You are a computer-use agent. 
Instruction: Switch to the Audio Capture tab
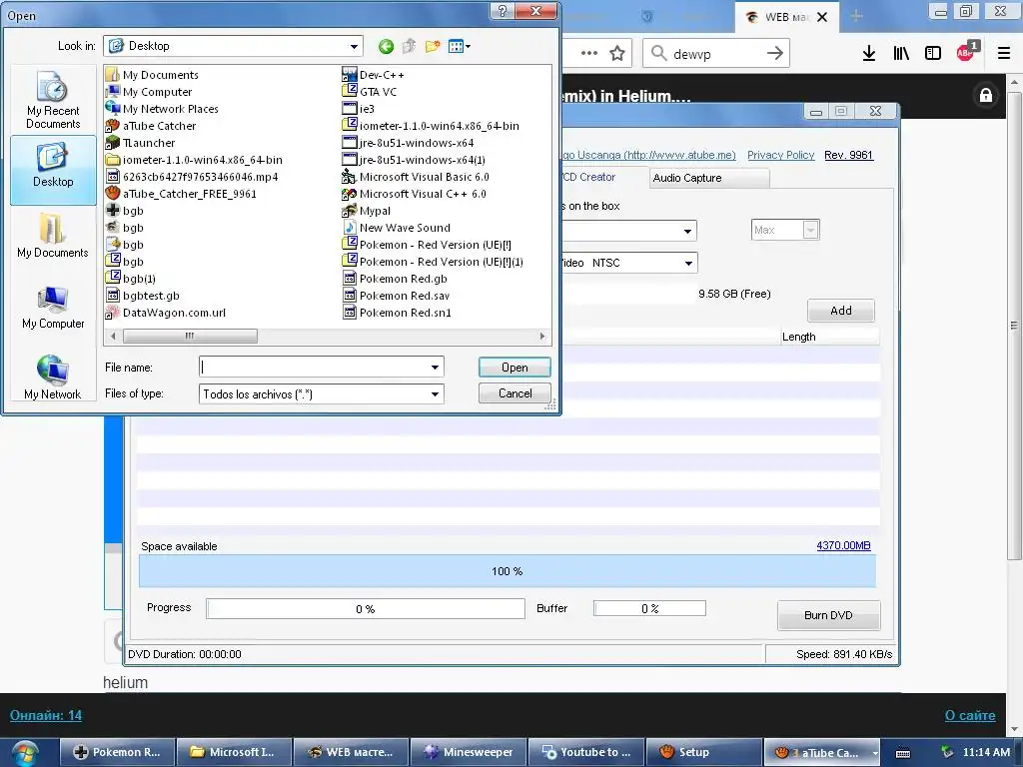point(709,178)
